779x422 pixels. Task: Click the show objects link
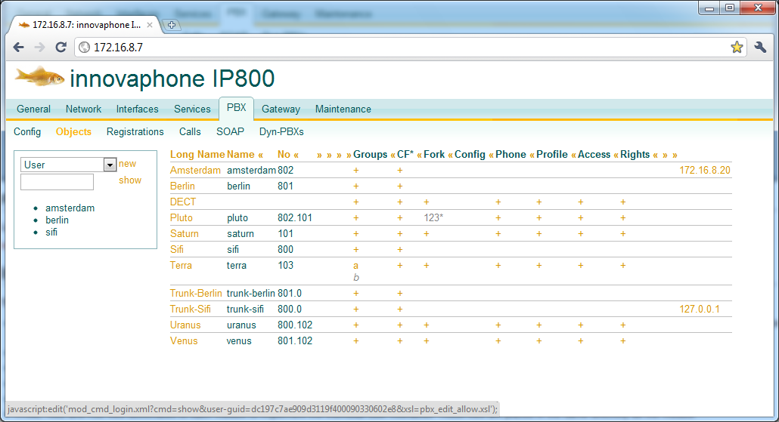tap(129, 180)
